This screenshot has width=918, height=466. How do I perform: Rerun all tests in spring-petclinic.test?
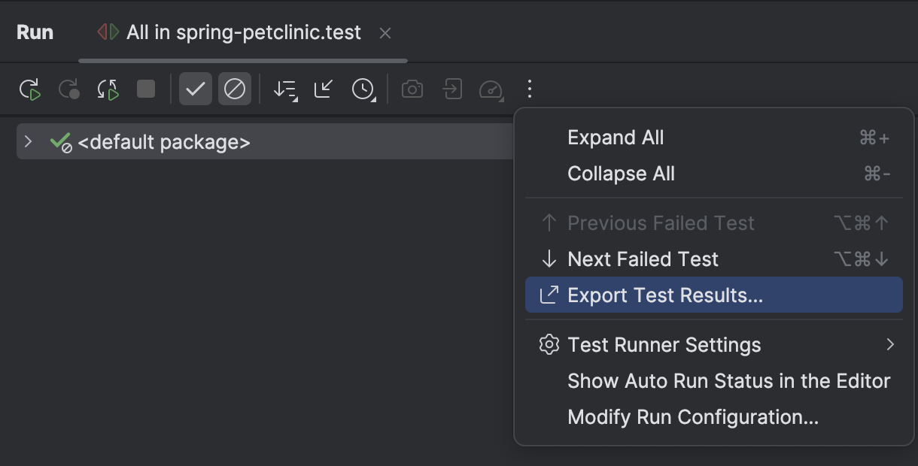coord(30,89)
